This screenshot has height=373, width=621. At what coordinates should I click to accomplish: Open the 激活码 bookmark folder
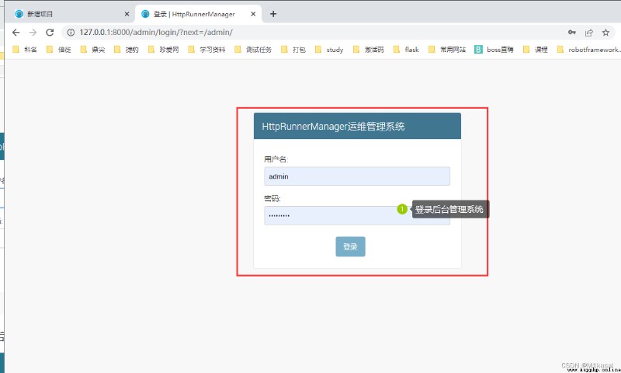coord(368,50)
